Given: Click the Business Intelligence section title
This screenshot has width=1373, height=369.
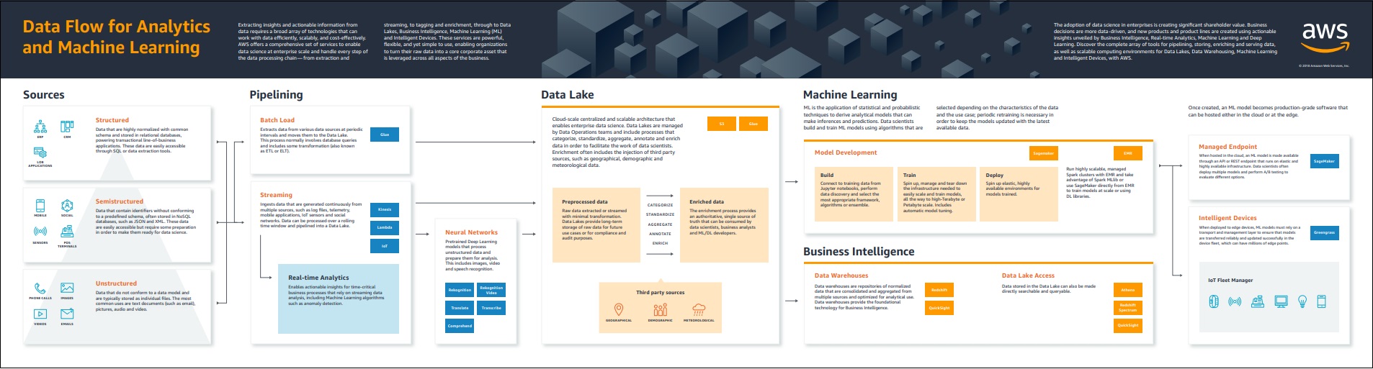Looking at the screenshot, I should click(859, 252).
